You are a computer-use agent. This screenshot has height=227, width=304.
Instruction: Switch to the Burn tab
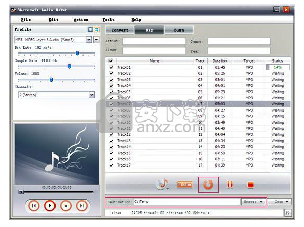(x=179, y=30)
